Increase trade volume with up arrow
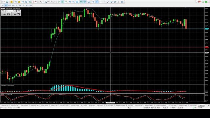Screen dimensions: 210x118 tap(15, 11)
